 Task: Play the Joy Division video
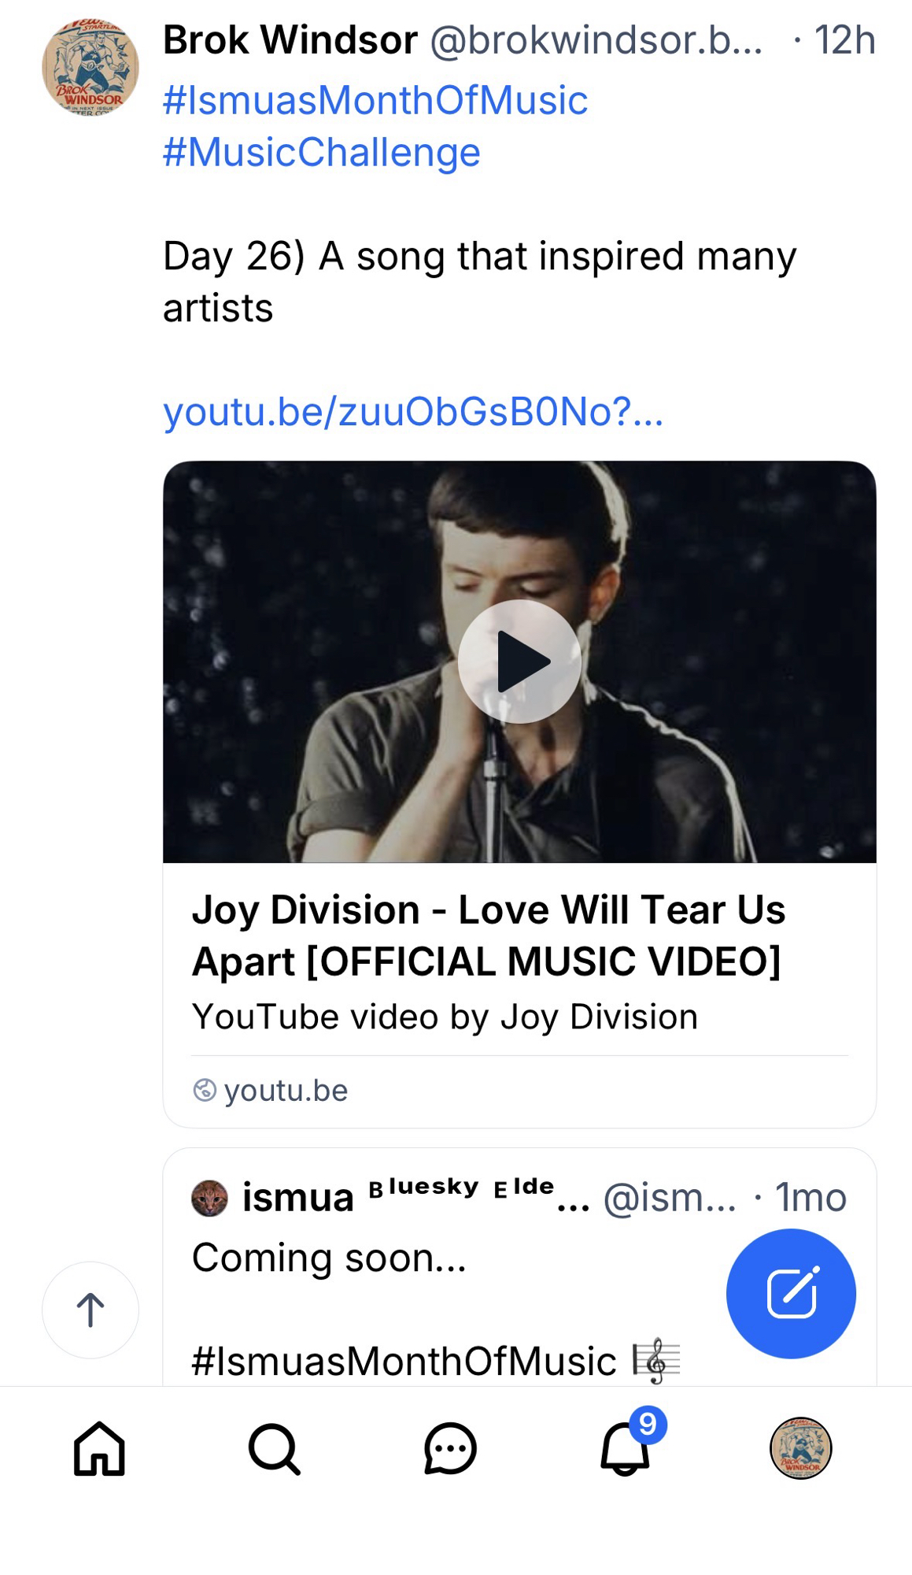pyautogui.click(x=519, y=661)
